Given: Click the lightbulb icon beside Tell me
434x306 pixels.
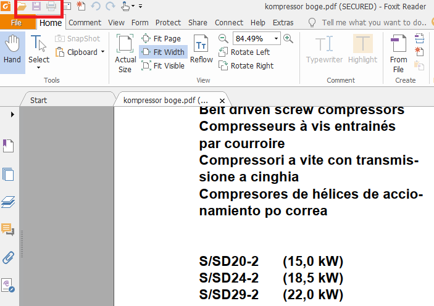Looking at the screenshot, I should tap(312, 22).
